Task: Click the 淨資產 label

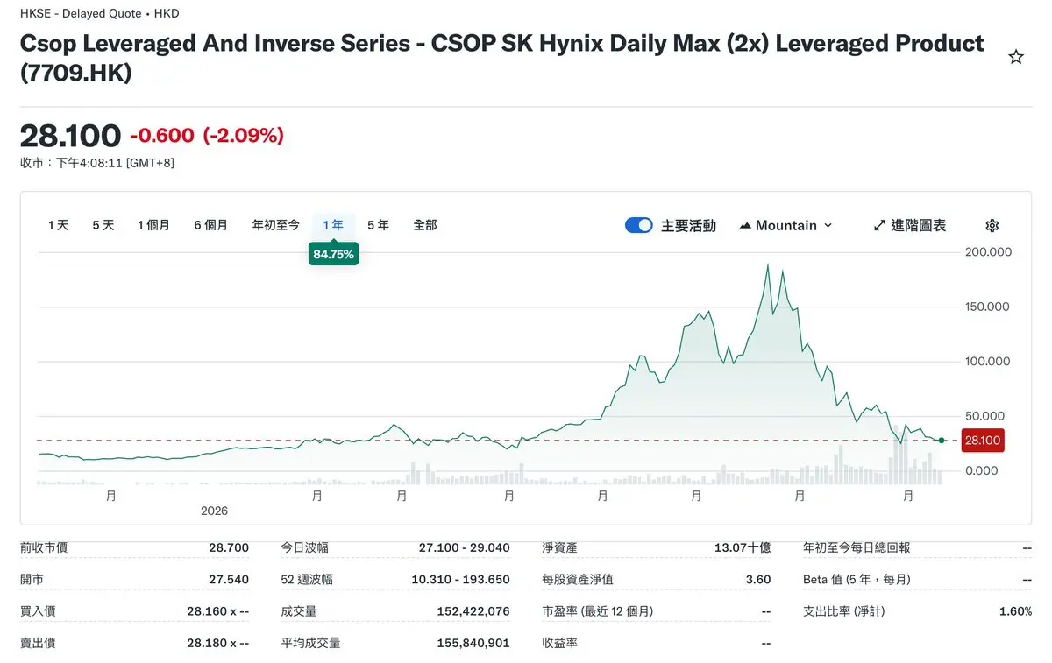Action: point(560,548)
